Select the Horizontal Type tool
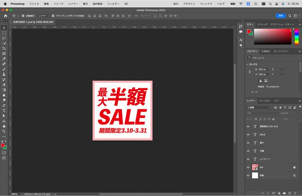Viewport: 302px width, 196px height. point(4,111)
